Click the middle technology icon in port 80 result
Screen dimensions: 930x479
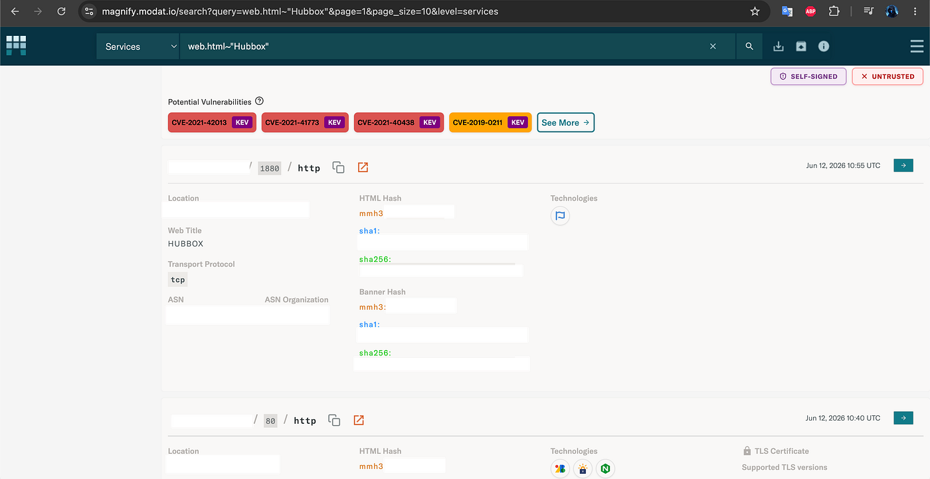point(583,469)
